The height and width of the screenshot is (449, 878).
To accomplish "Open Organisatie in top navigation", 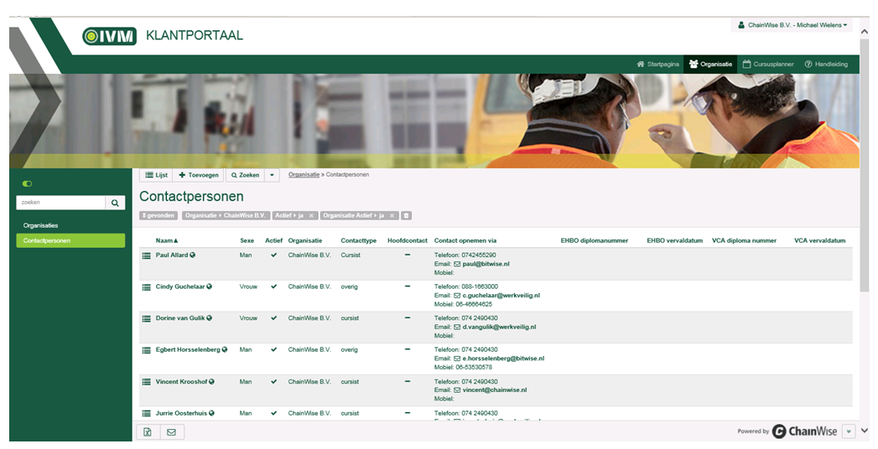I will point(710,65).
